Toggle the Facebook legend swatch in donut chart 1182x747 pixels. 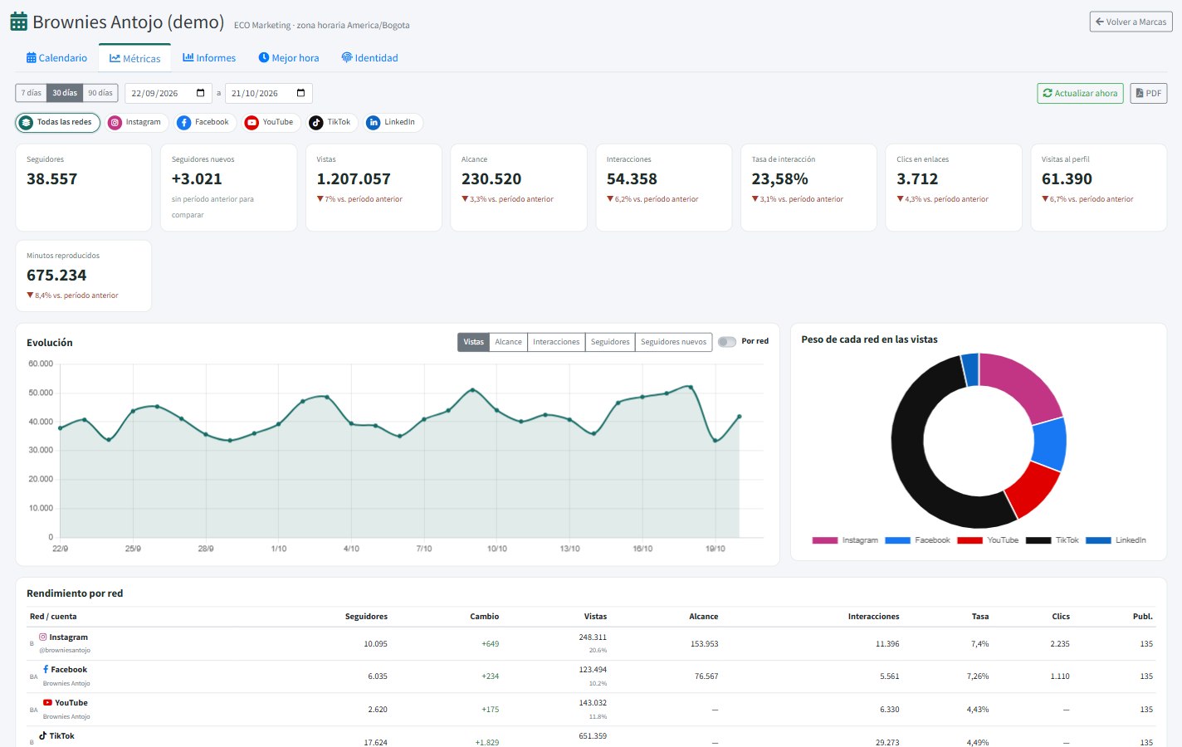(x=898, y=540)
